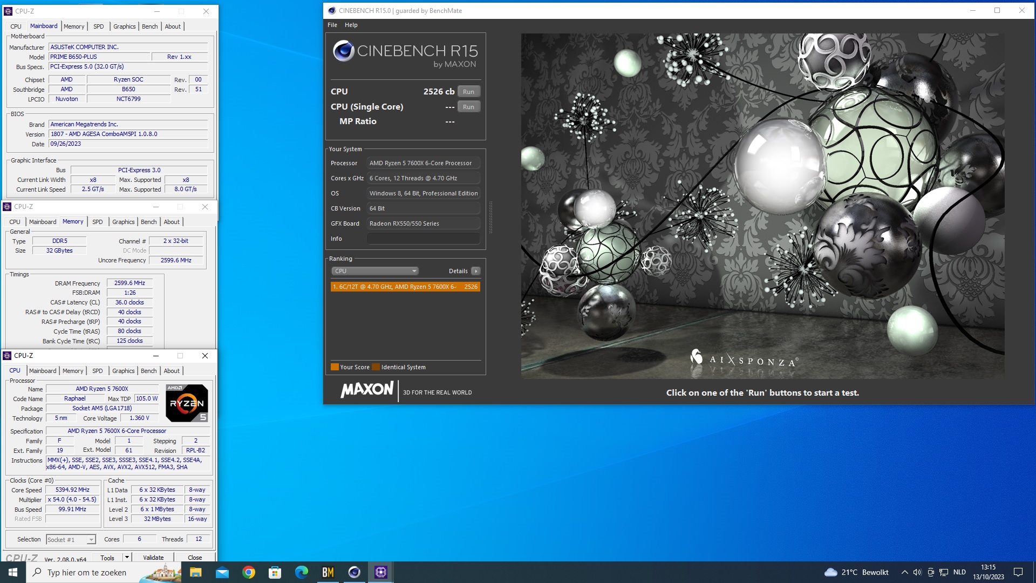Click the 2526 cb score value
Screen dimensions: 1036x583
tap(439, 92)
